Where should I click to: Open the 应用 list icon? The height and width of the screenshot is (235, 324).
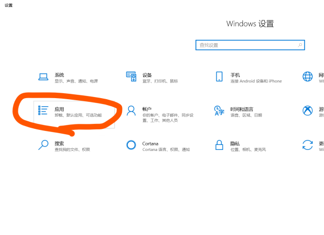pos(43,110)
